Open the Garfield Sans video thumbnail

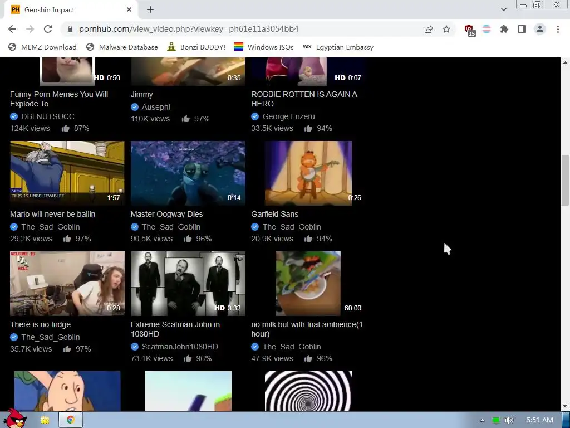pyautogui.click(x=308, y=173)
